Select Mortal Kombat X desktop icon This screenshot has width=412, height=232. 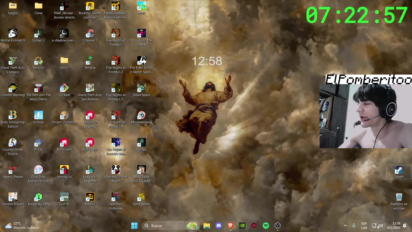(13, 36)
